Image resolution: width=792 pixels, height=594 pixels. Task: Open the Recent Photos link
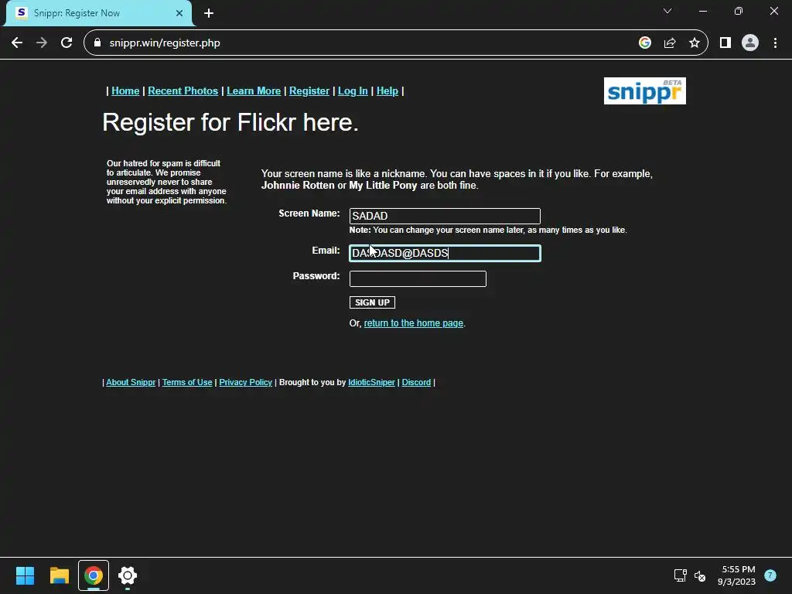[183, 91]
